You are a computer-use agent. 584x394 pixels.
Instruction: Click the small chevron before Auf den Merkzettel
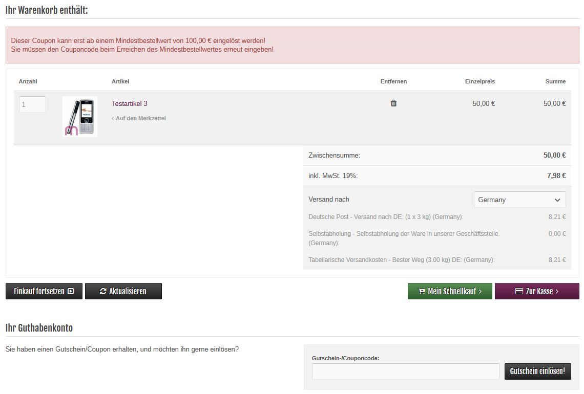click(113, 119)
